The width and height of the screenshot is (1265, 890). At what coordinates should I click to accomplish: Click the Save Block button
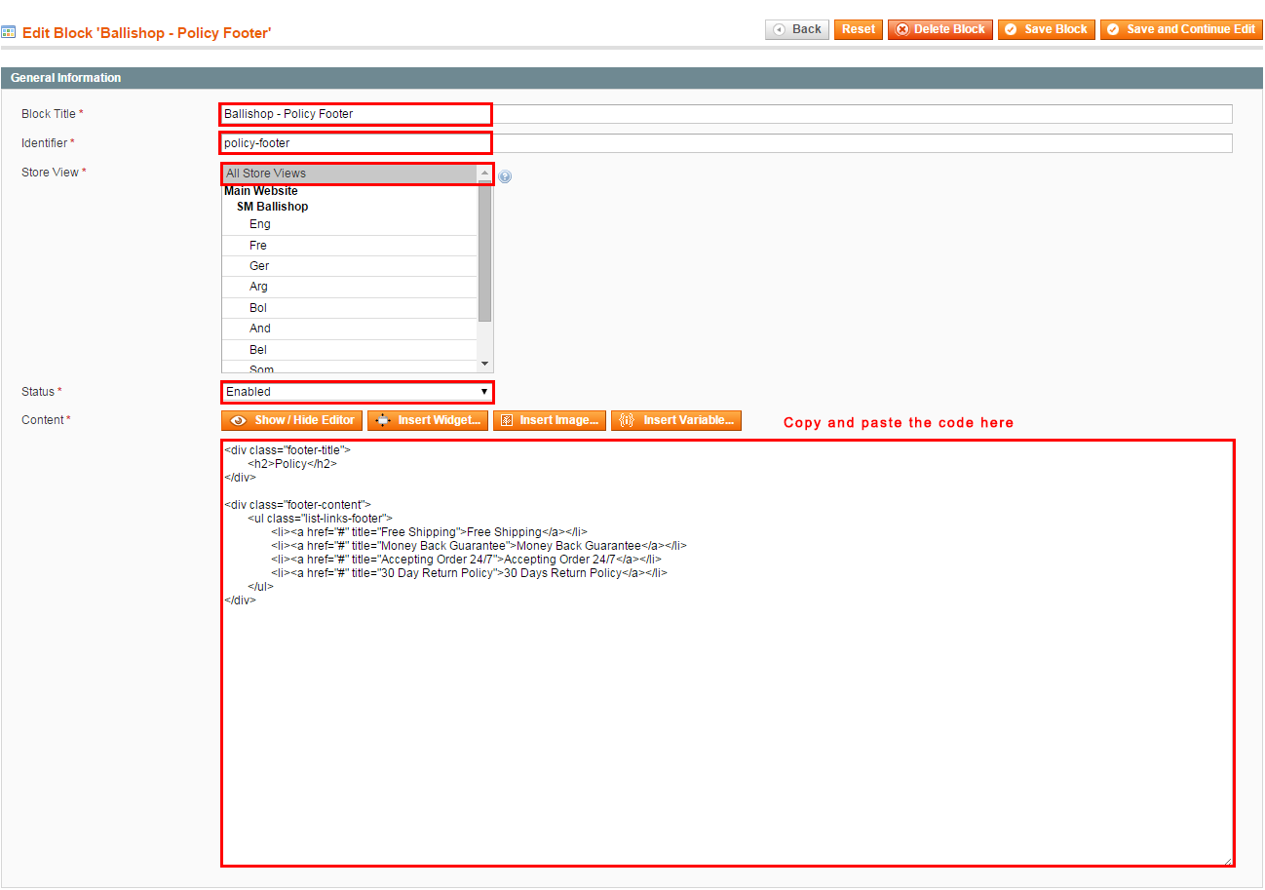coord(1046,29)
